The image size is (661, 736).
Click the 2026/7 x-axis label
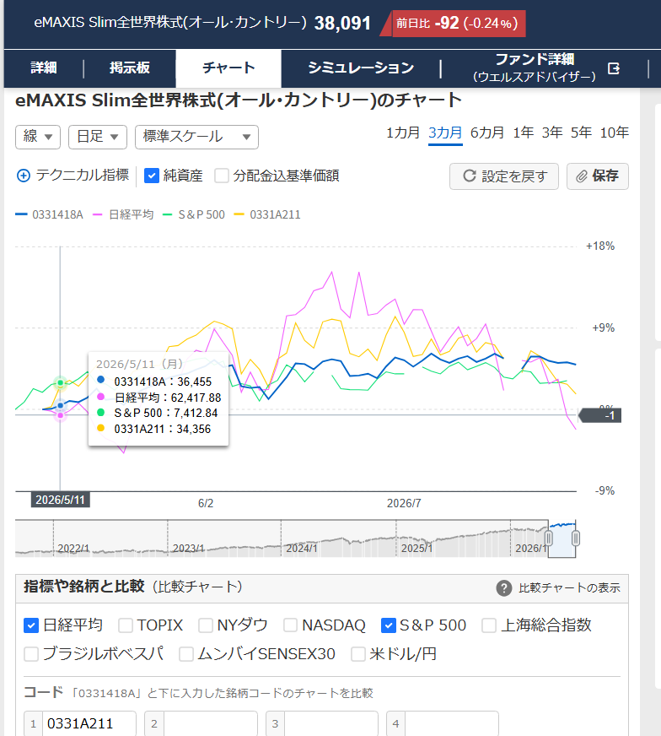[404, 503]
